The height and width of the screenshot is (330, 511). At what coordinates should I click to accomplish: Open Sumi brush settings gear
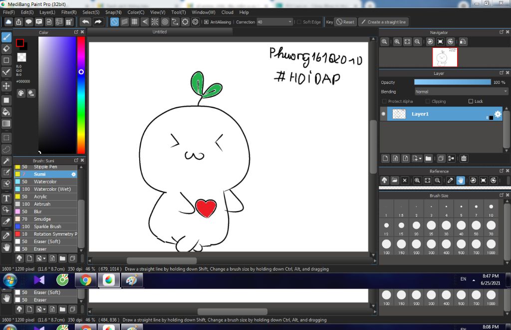coord(74,174)
